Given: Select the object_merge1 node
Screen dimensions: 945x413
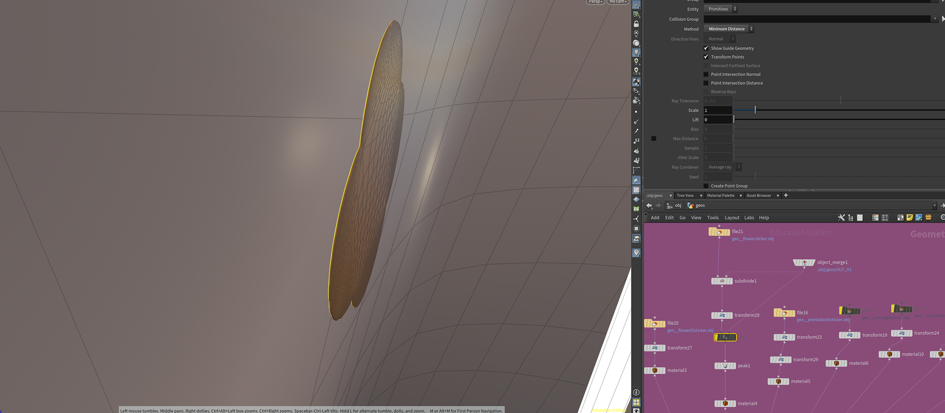Looking at the screenshot, I should tap(804, 263).
